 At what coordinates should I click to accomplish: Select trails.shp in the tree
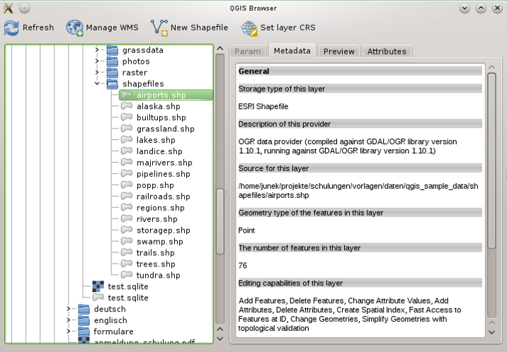156,253
